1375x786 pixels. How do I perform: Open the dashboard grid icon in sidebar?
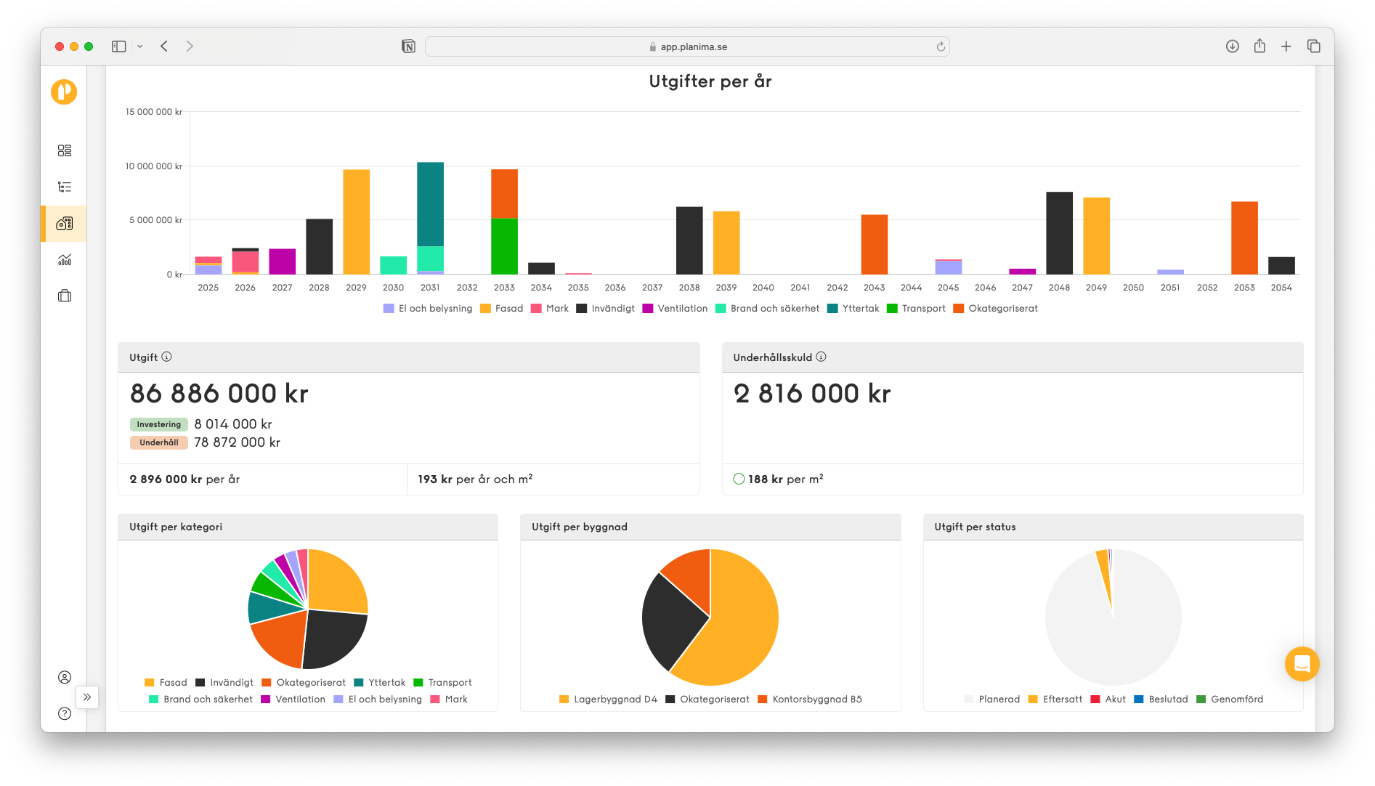65,150
